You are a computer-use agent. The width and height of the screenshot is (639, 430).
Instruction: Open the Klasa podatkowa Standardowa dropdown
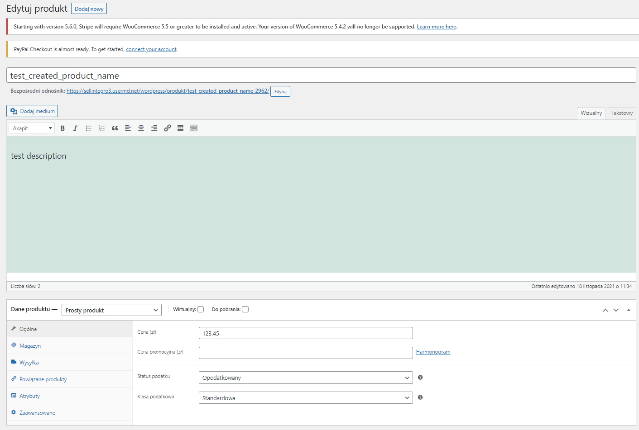(306, 398)
